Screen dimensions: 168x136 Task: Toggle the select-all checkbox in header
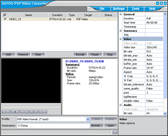[x=5, y=15]
